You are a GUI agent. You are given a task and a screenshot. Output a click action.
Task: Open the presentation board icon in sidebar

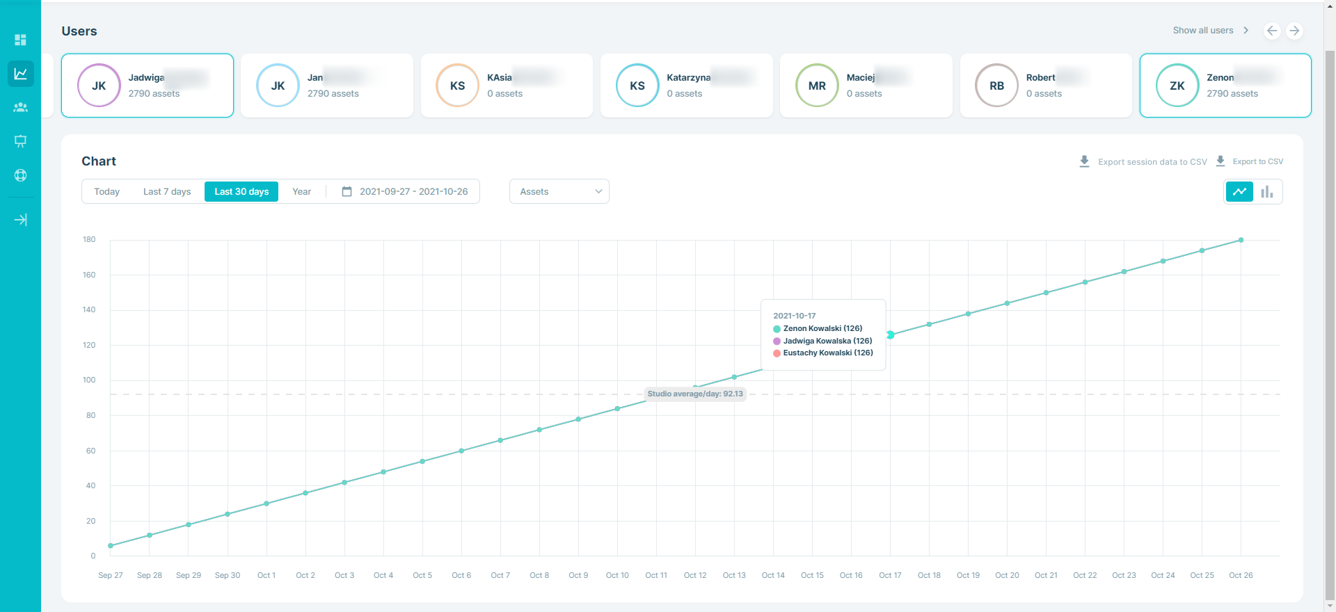coord(20,141)
